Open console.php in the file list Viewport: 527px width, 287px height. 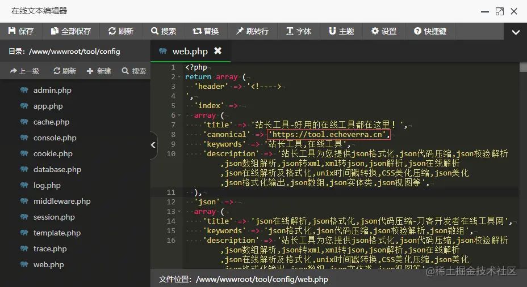point(55,138)
